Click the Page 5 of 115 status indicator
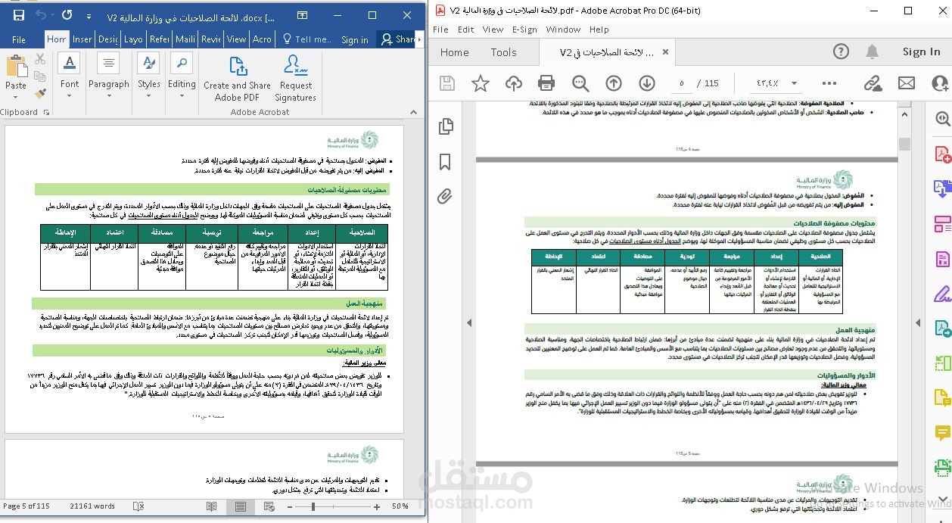 point(26,506)
